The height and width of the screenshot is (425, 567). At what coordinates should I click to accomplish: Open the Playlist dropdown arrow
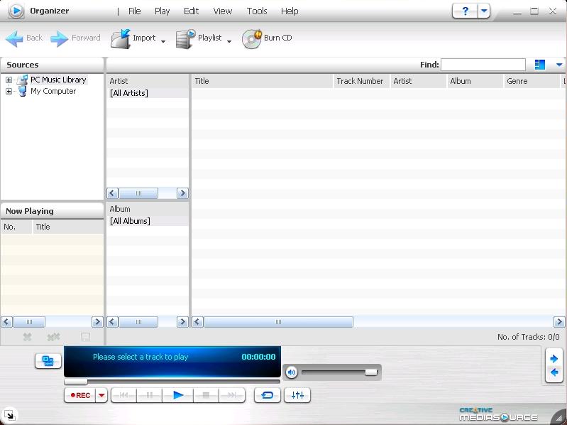(229, 42)
